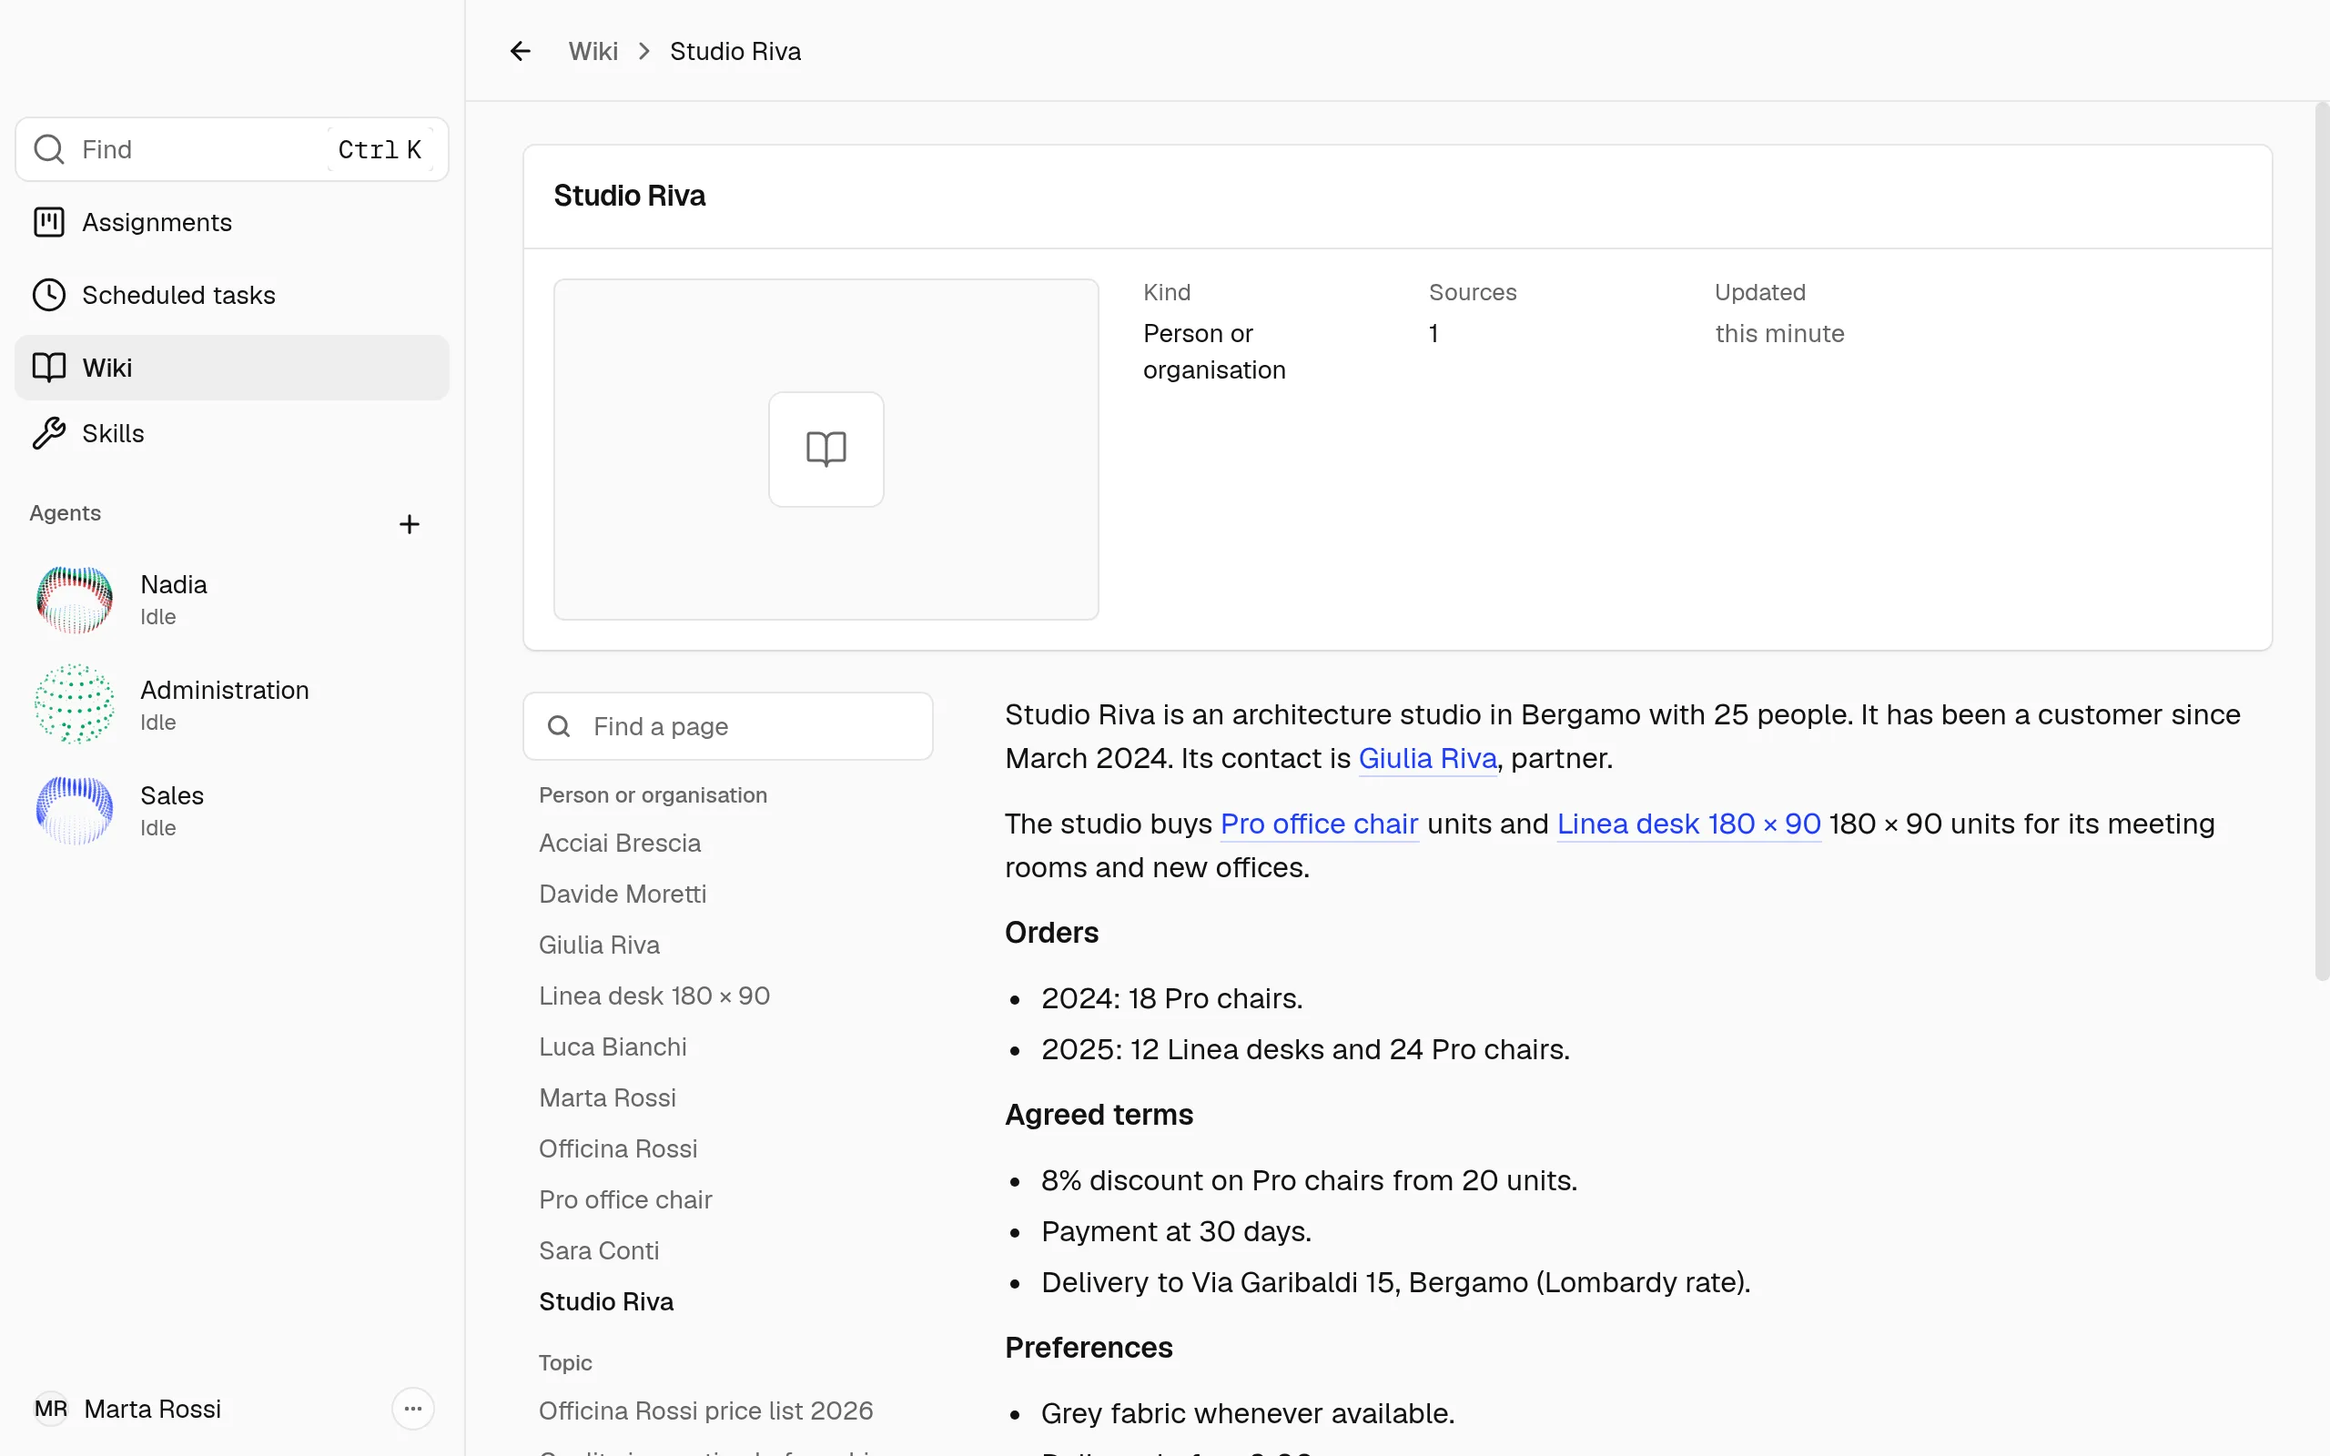Click the magnifier icon in Find a page
Viewport: 2330px width, 1456px height.
point(560,726)
